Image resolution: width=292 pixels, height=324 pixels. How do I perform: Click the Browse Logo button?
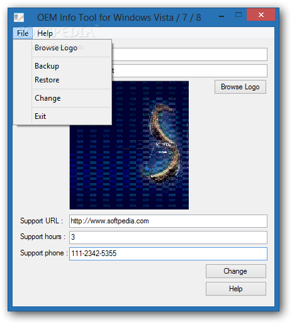[240, 87]
